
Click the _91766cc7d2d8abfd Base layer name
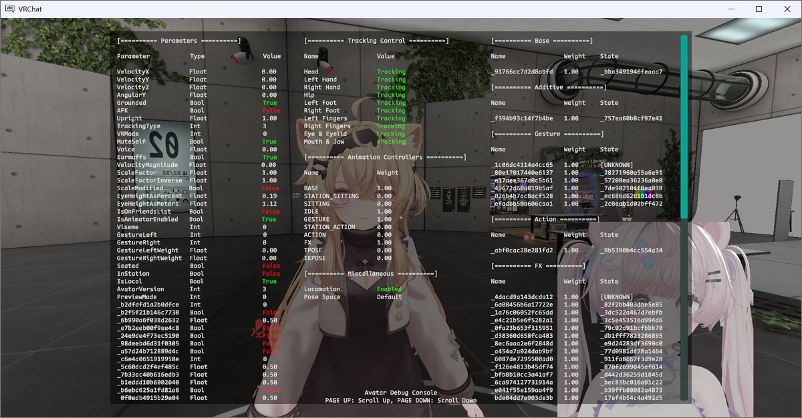click(x=522, y=71)
